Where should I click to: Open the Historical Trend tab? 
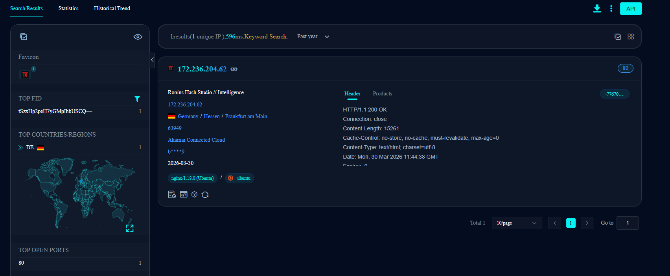(112, 8)
